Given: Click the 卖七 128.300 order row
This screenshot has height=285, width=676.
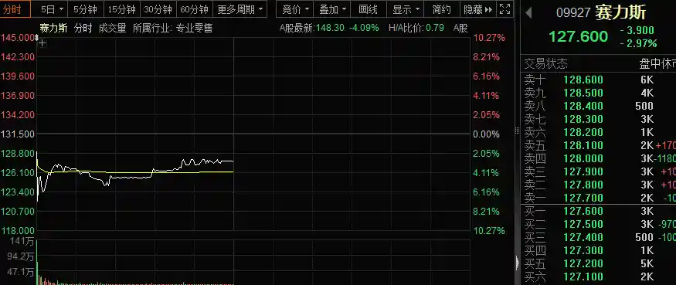Looking at the screenshot, I should [x=599, y=119].
